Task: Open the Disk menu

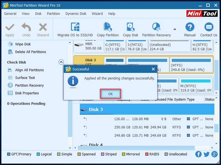Action: pyautogui.click(x=38, y=13)
